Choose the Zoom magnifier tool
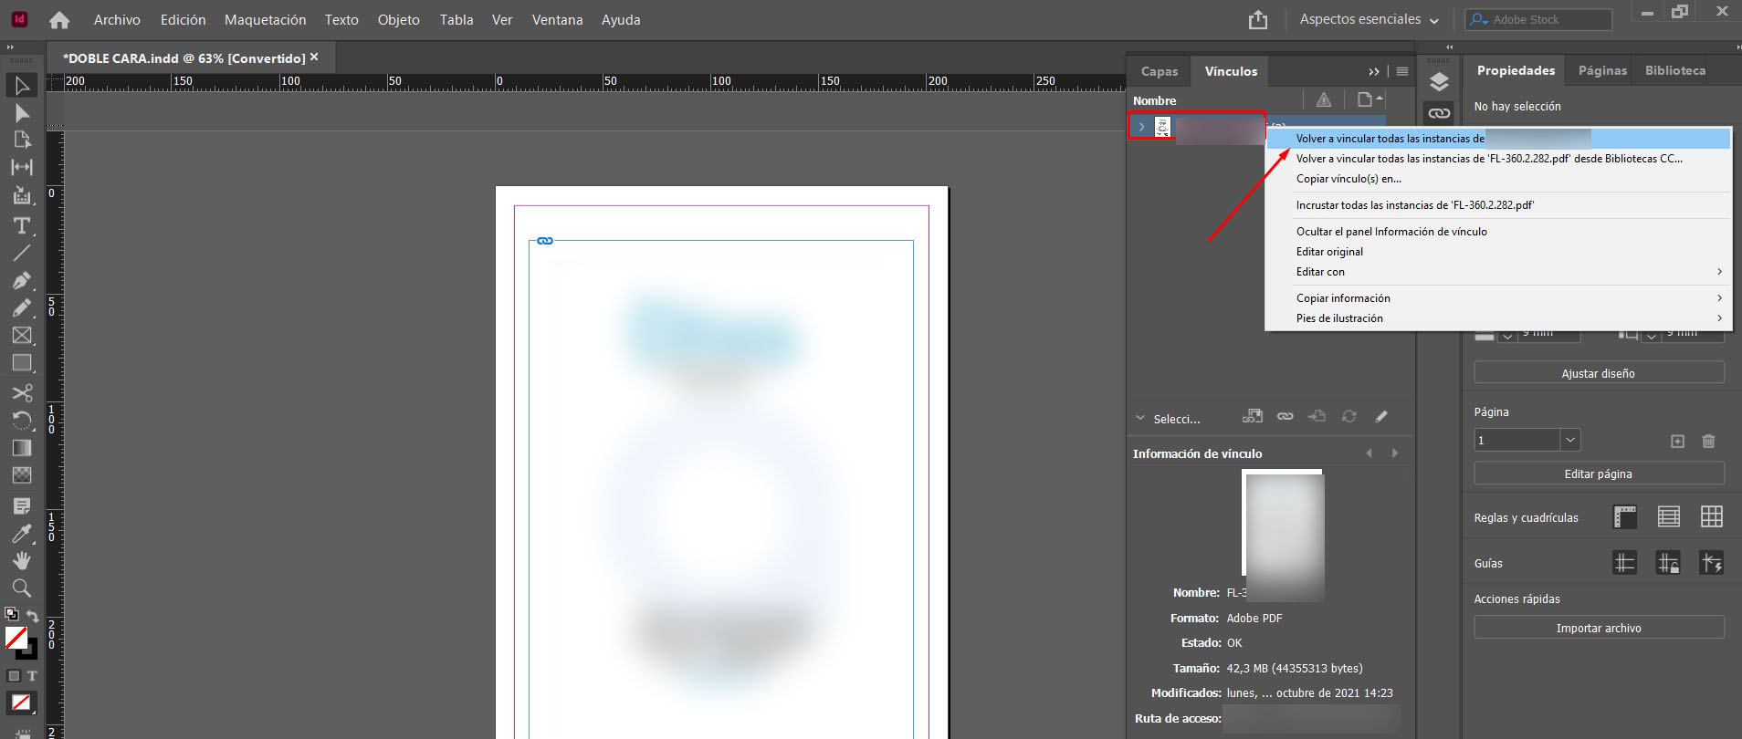The width and height of the screenshot is (1742, 739). pos(22,588)
